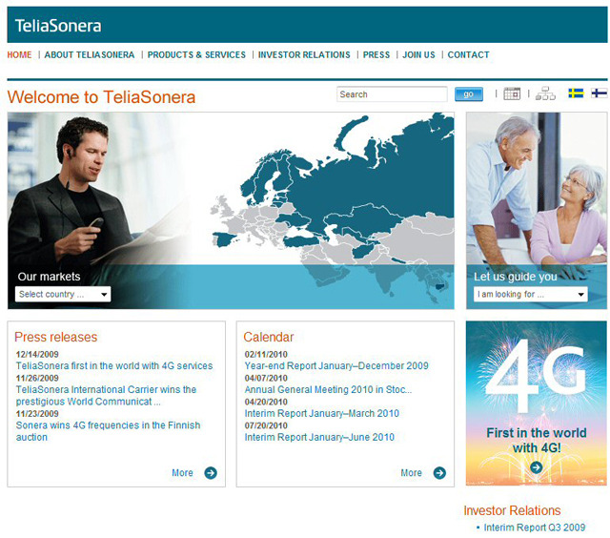This screenshot has height=538, width=610.
Task: Click the arrow icon in 4G banner
Action: [536, 467]
